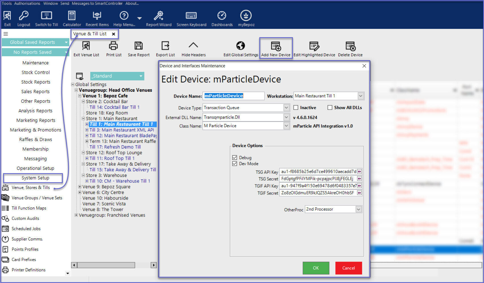The height and width of the screenshot is (283, 484).
Task: Uncheck the Debug option
Action: tap(235, 158)
